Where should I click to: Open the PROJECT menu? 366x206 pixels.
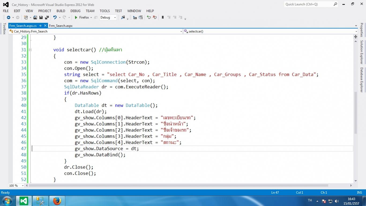coord(45,11)
